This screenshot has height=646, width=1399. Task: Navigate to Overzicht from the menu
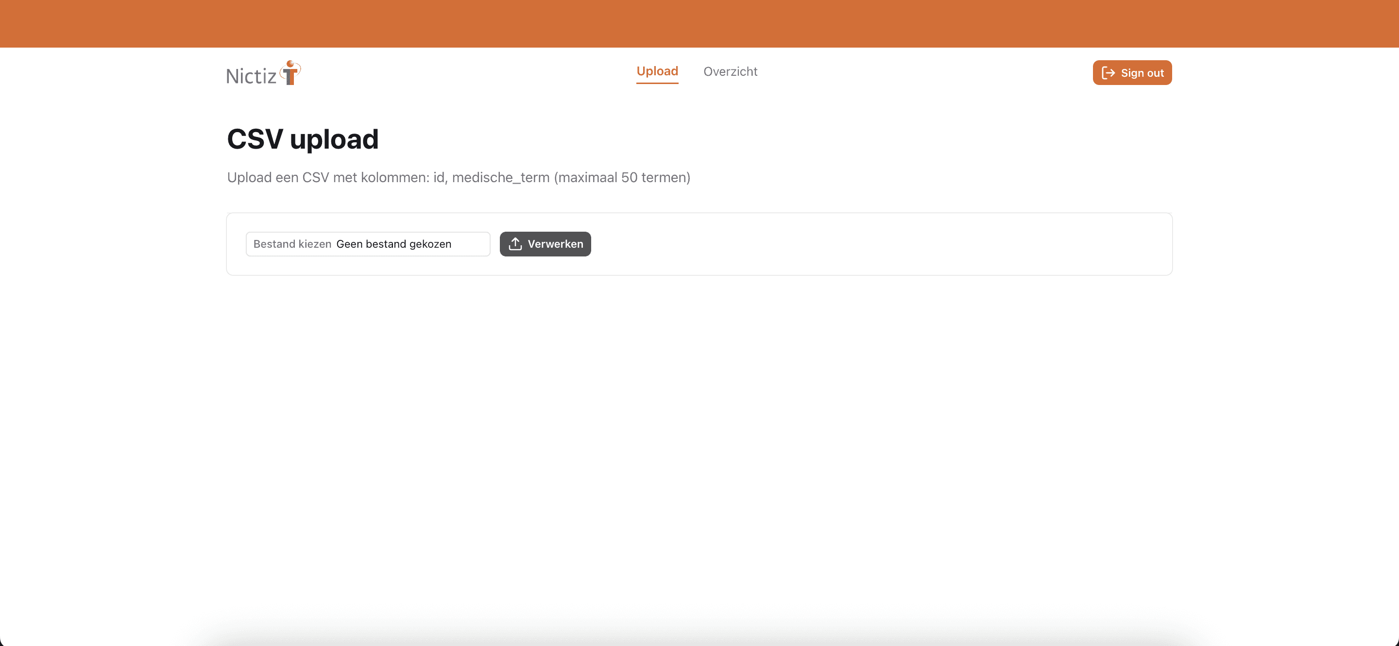point(730,71)
